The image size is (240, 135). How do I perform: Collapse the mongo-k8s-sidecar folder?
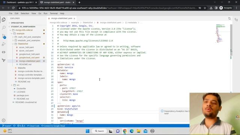(x=24, y=30)
